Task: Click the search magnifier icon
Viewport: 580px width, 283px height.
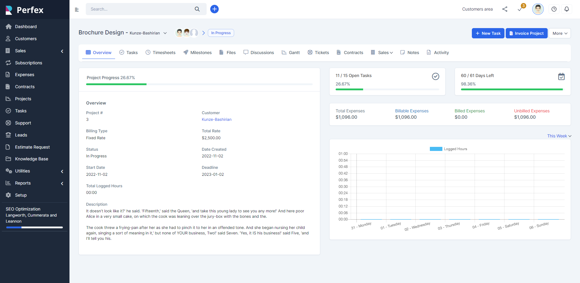Action: (x=197, y=9)
